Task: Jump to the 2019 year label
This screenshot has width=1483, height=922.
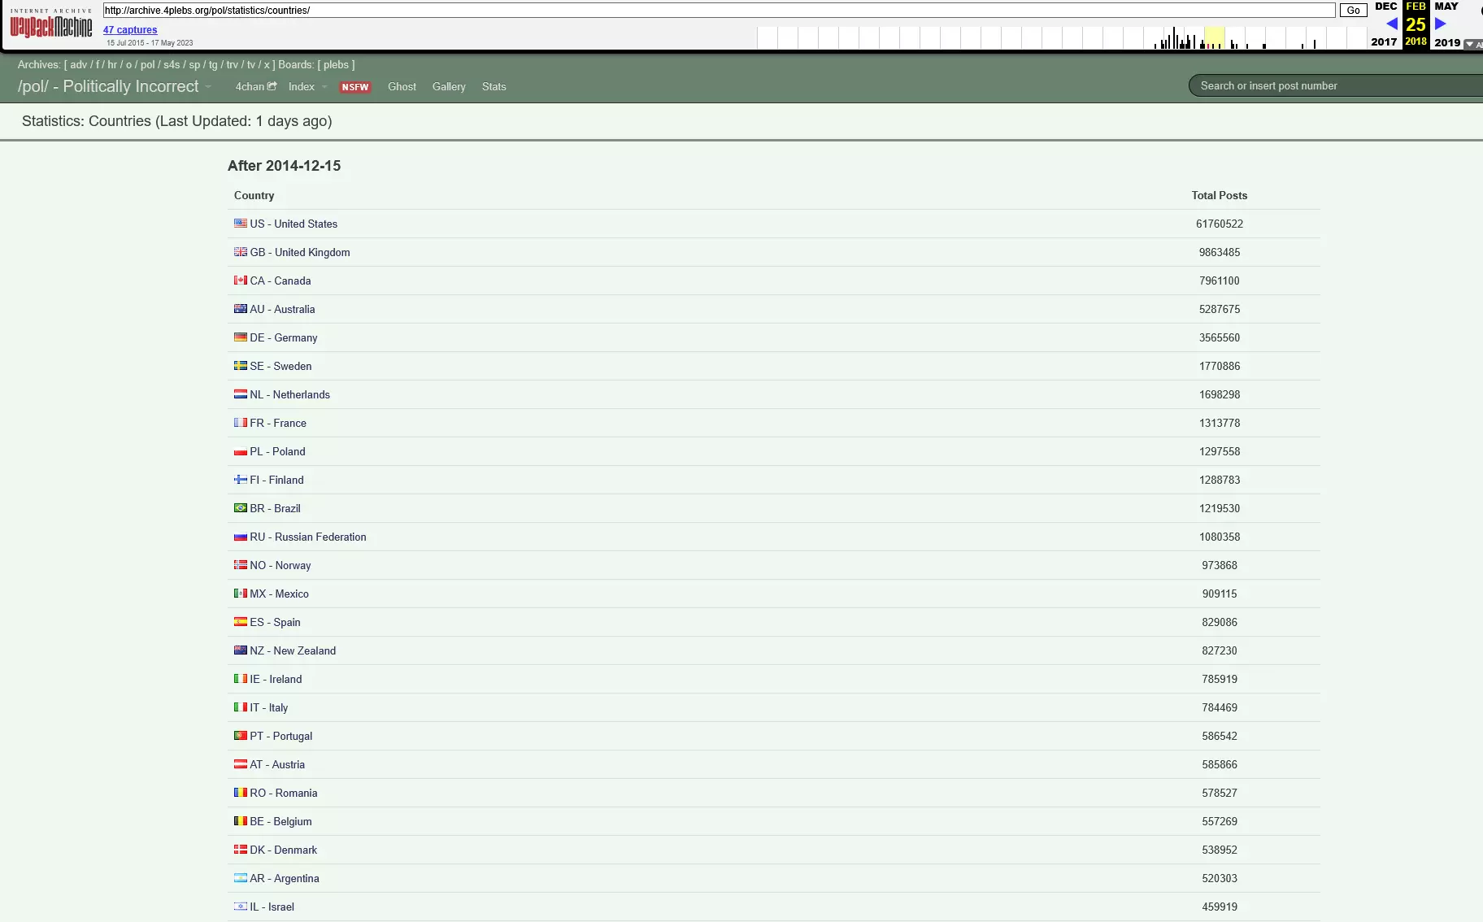Action: pyautogui.click(x=1447, y=41)
